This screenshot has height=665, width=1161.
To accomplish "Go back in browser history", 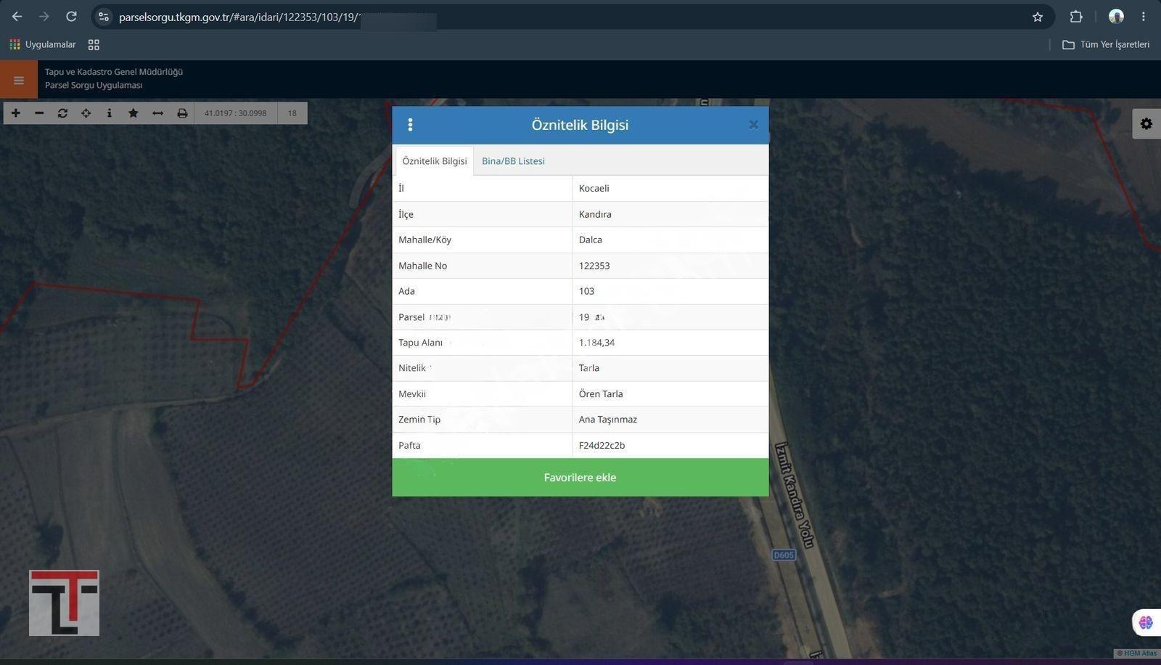I will tap(17, 17).
